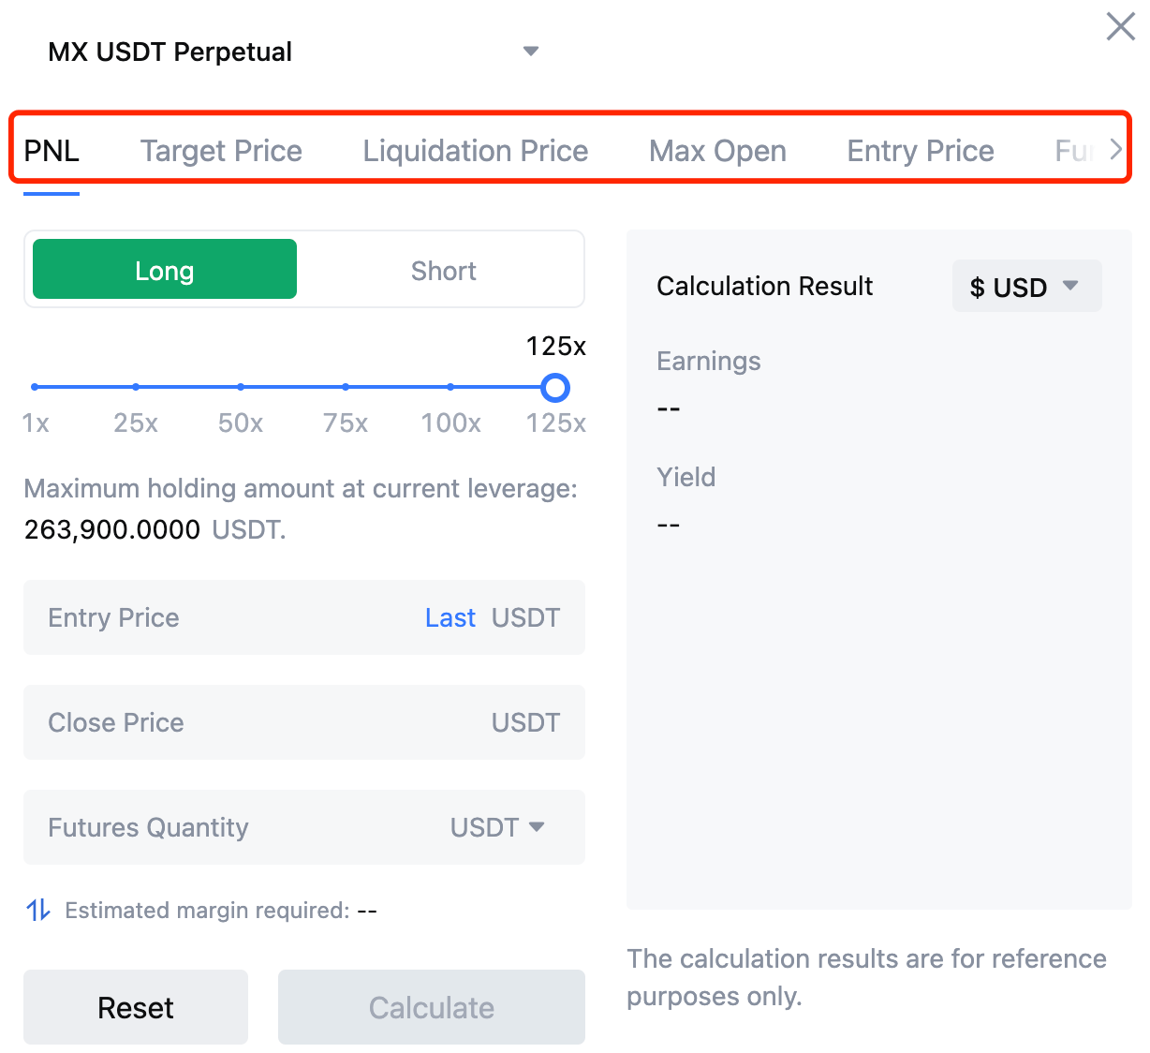Click the Last price link
Screen dimensions: 1150x1053
tap(450, 618)
